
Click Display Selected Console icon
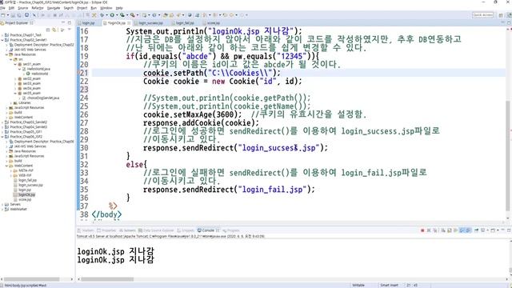coord(483,230)
